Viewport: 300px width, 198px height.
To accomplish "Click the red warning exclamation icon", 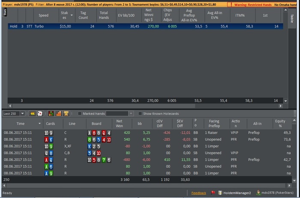I will coord(231,5).
